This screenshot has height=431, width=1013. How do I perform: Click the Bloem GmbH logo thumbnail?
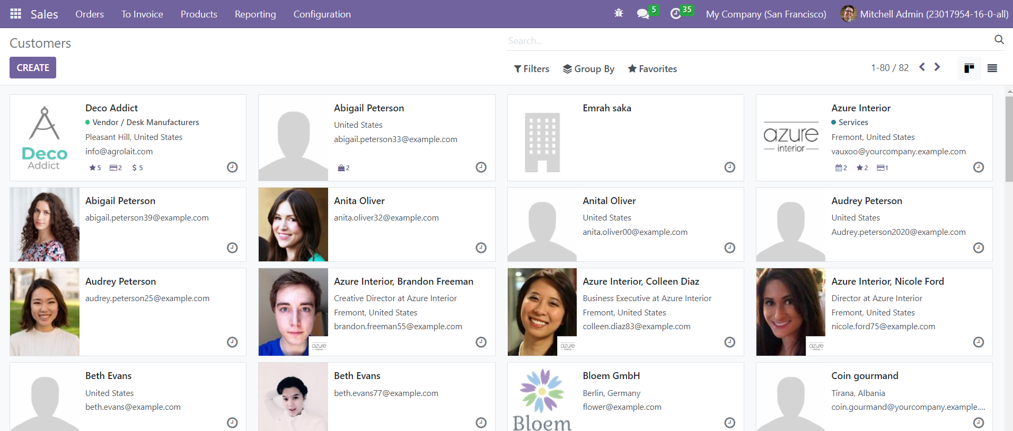tap(542, 399)
